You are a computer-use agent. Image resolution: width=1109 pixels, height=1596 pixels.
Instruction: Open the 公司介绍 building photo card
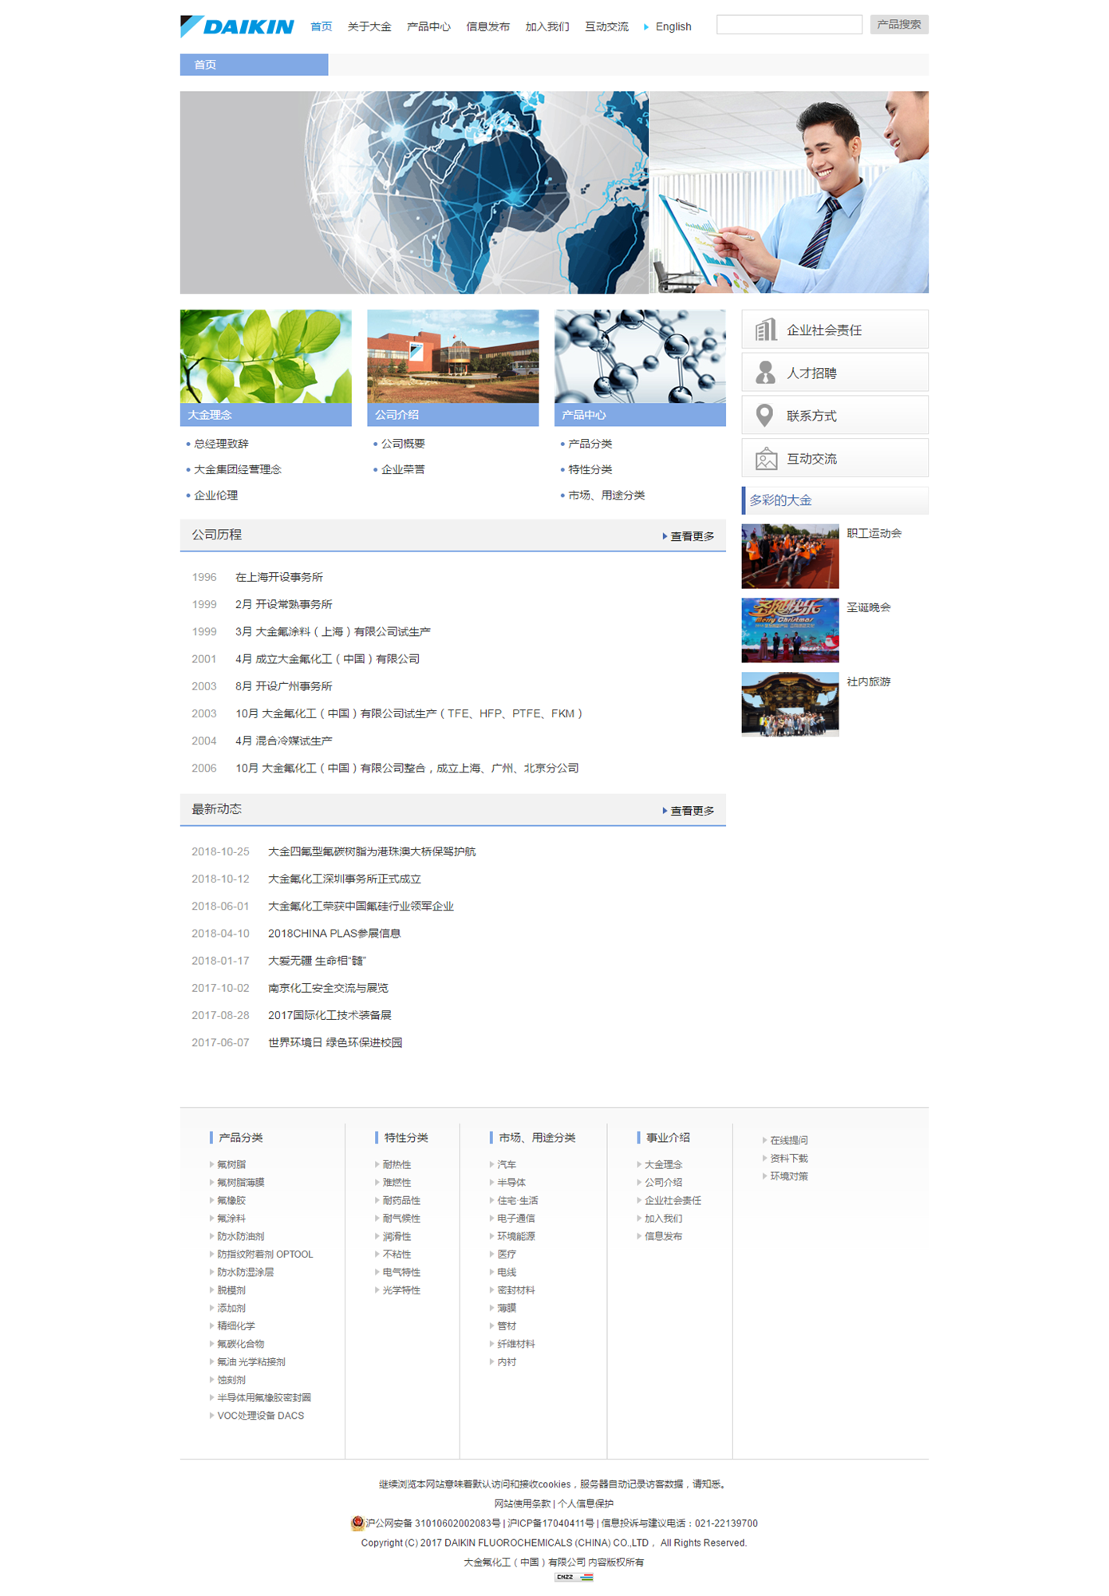453,368
